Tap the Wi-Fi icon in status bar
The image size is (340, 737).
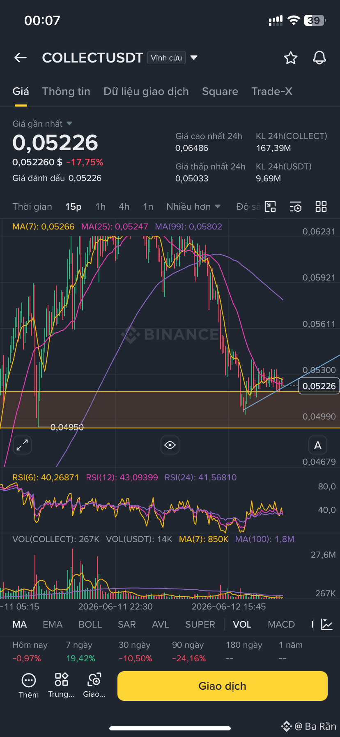click(x=294, y=20)
